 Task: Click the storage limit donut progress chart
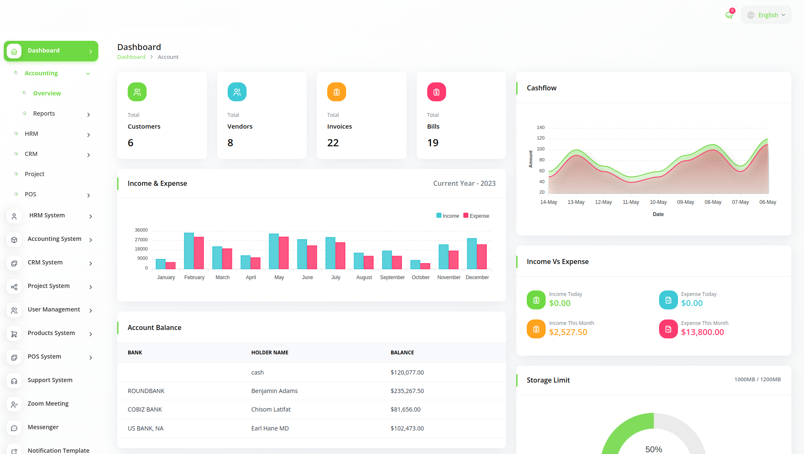pyautogui.click(x=654, y=434)
